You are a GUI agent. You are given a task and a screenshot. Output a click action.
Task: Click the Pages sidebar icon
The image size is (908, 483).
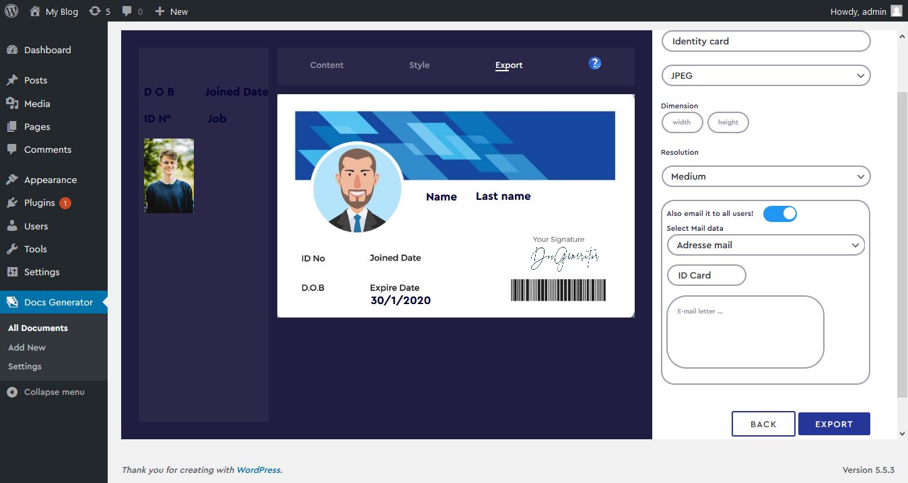12,126
